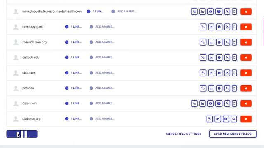
Task: Click the info icon in mdanderson.org row
Action: pyautogui.click(x=219, y=42)
